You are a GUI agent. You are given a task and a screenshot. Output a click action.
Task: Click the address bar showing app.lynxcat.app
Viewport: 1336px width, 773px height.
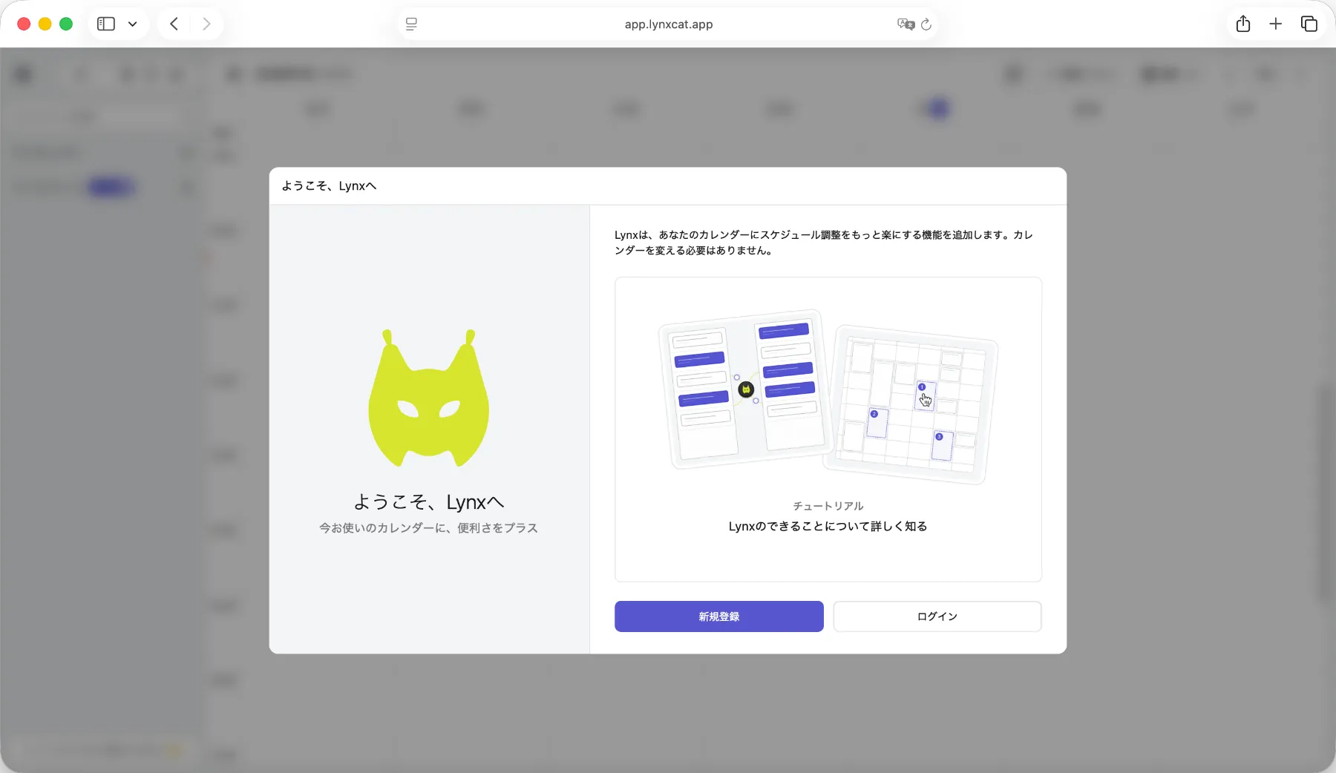(x=667, y=24)
